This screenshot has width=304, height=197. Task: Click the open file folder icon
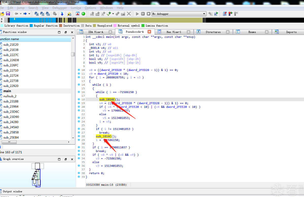[x=2, y=14]
